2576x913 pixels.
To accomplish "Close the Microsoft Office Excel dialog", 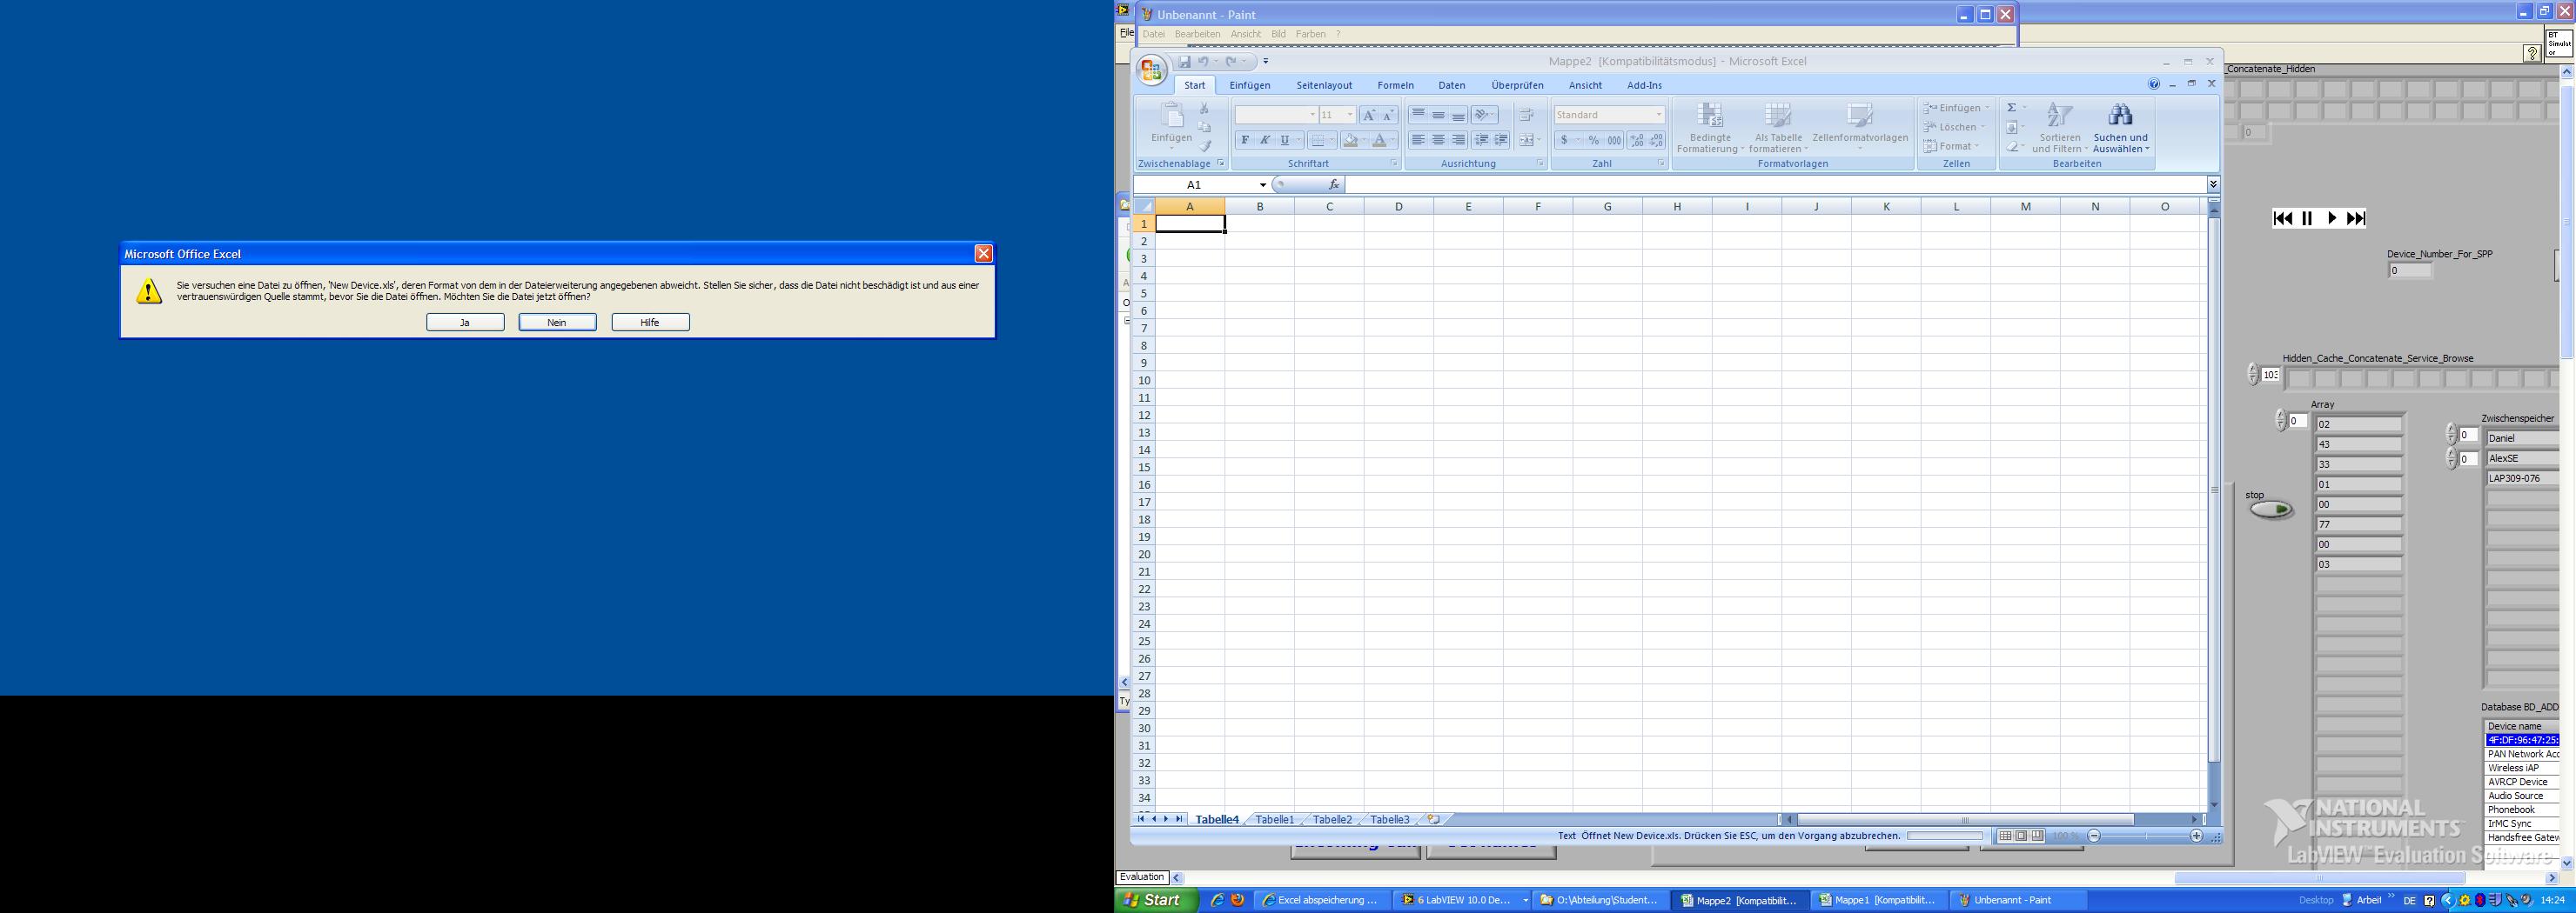I will coord(983,254).
